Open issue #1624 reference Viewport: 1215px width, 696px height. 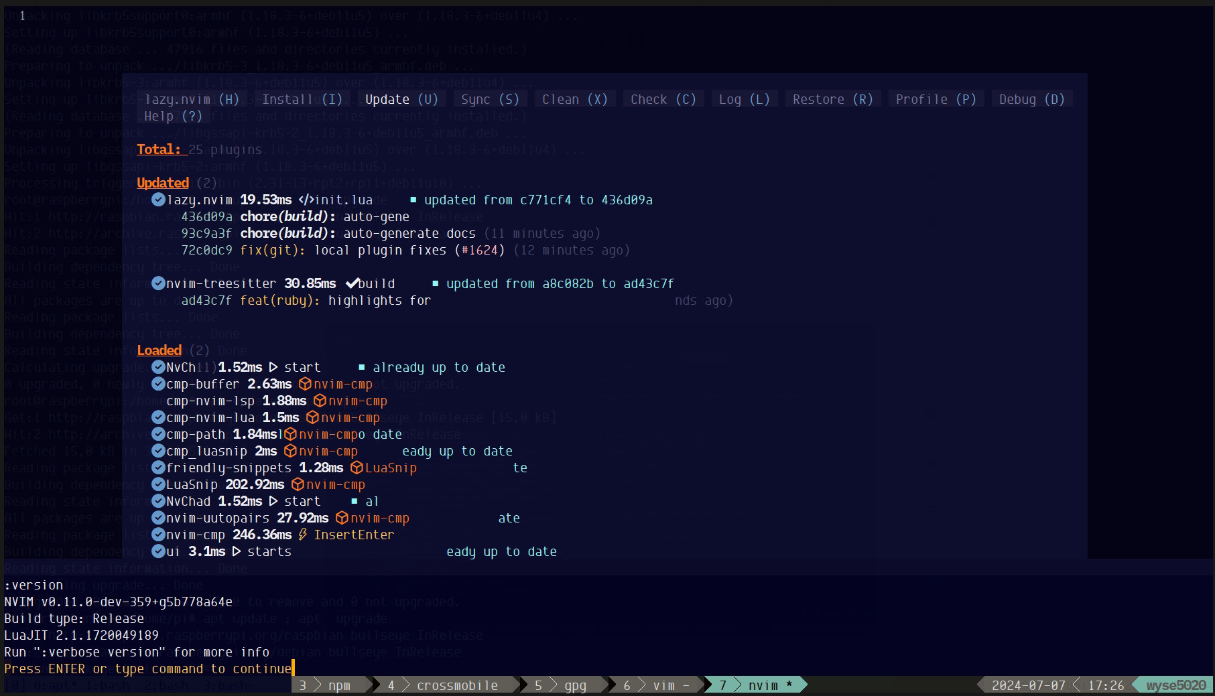tap(480, 250)
